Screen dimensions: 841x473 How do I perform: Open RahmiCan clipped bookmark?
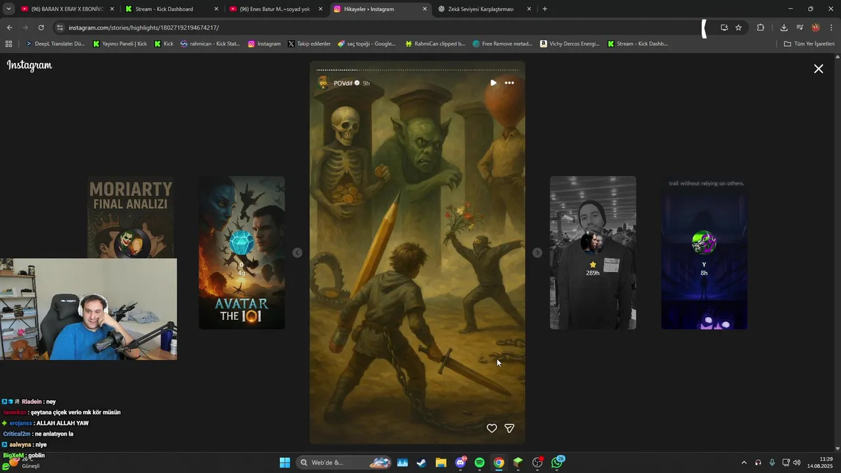click(435, 44)
